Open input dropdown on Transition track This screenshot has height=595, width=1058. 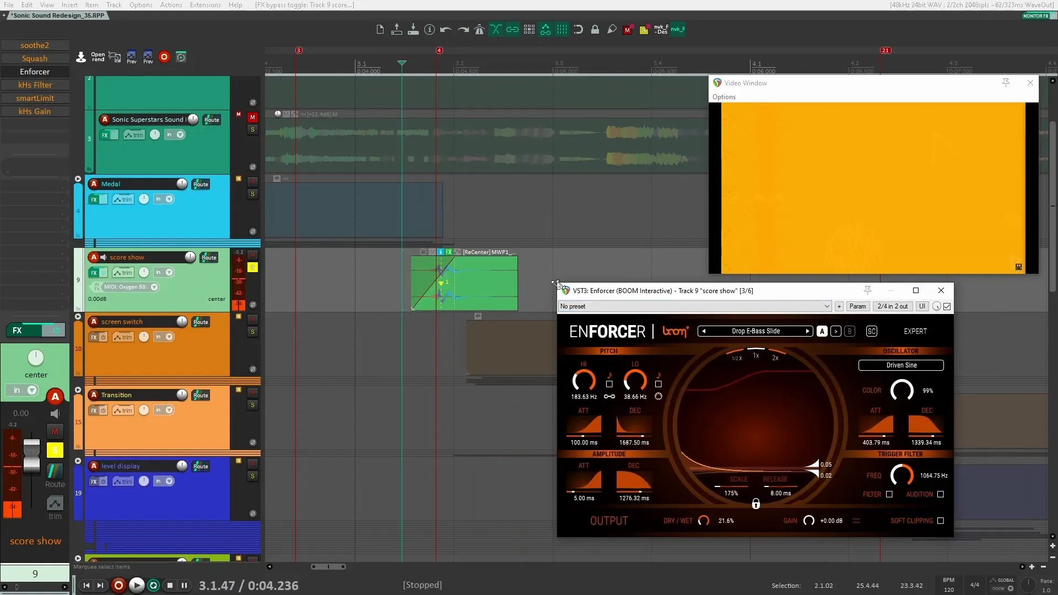164,410
